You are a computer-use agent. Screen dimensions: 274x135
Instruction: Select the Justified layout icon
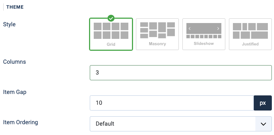pyautogui.click(x=250, y=34)
